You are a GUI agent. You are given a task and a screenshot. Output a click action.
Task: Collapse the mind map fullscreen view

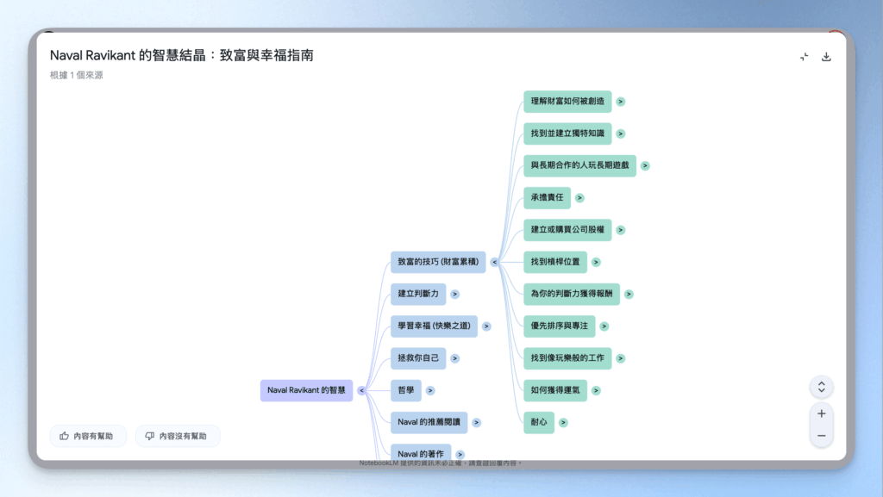tap(805, 57)
